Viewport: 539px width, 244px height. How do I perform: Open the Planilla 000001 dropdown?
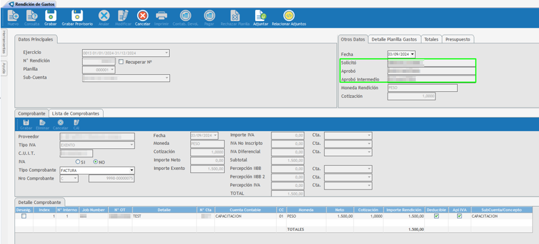(x=111, y=70)
